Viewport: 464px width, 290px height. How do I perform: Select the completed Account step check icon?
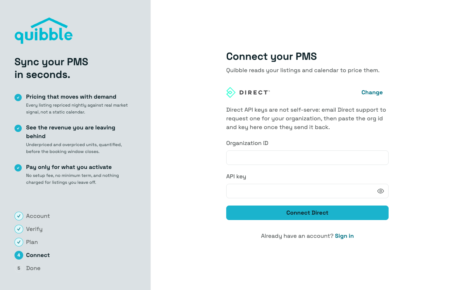[19, 216]
